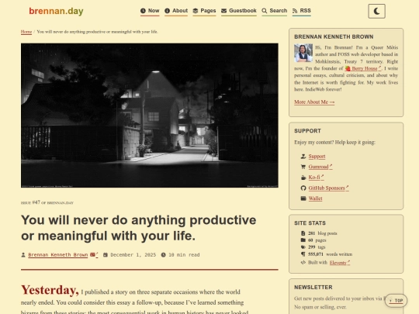Open the Wallet link

315,198
